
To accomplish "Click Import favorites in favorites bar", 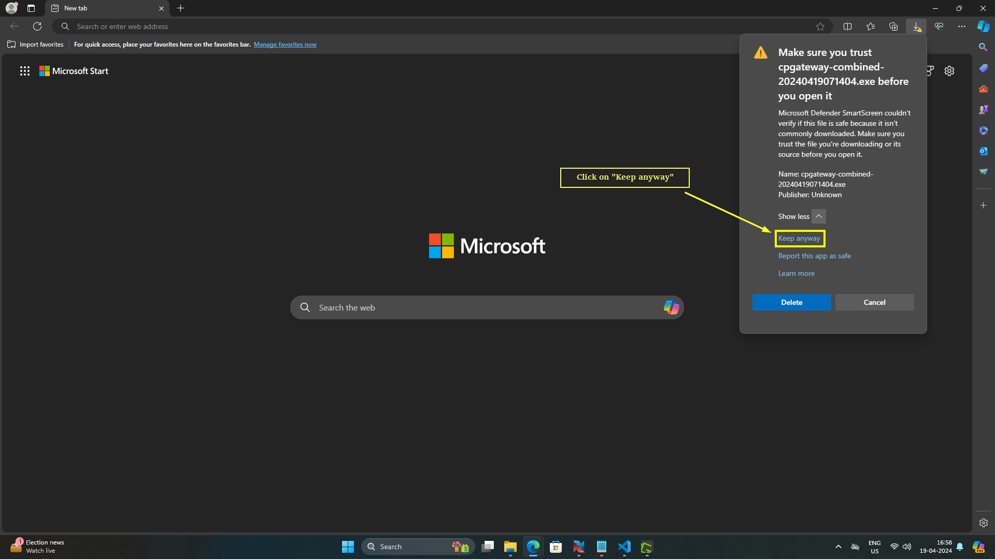I will tap(35, 45).
